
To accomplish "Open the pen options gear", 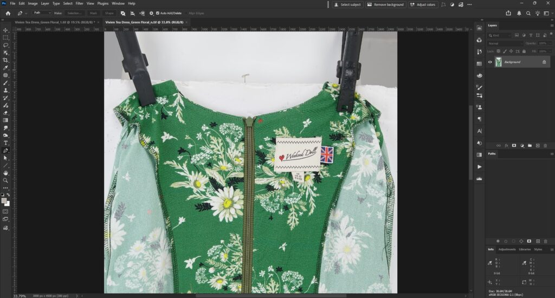I will 151,13.
